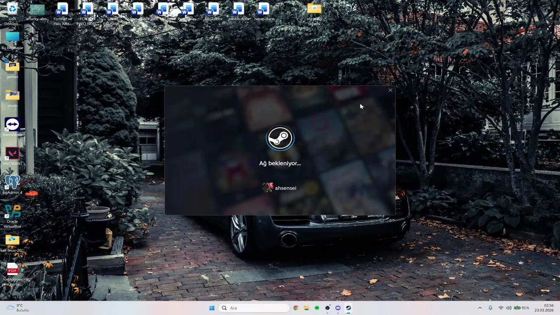Viewport: 560px width, 315px height.
Task: Launch TeamViewer from the desktop
Action: click(x=12, y=127)
